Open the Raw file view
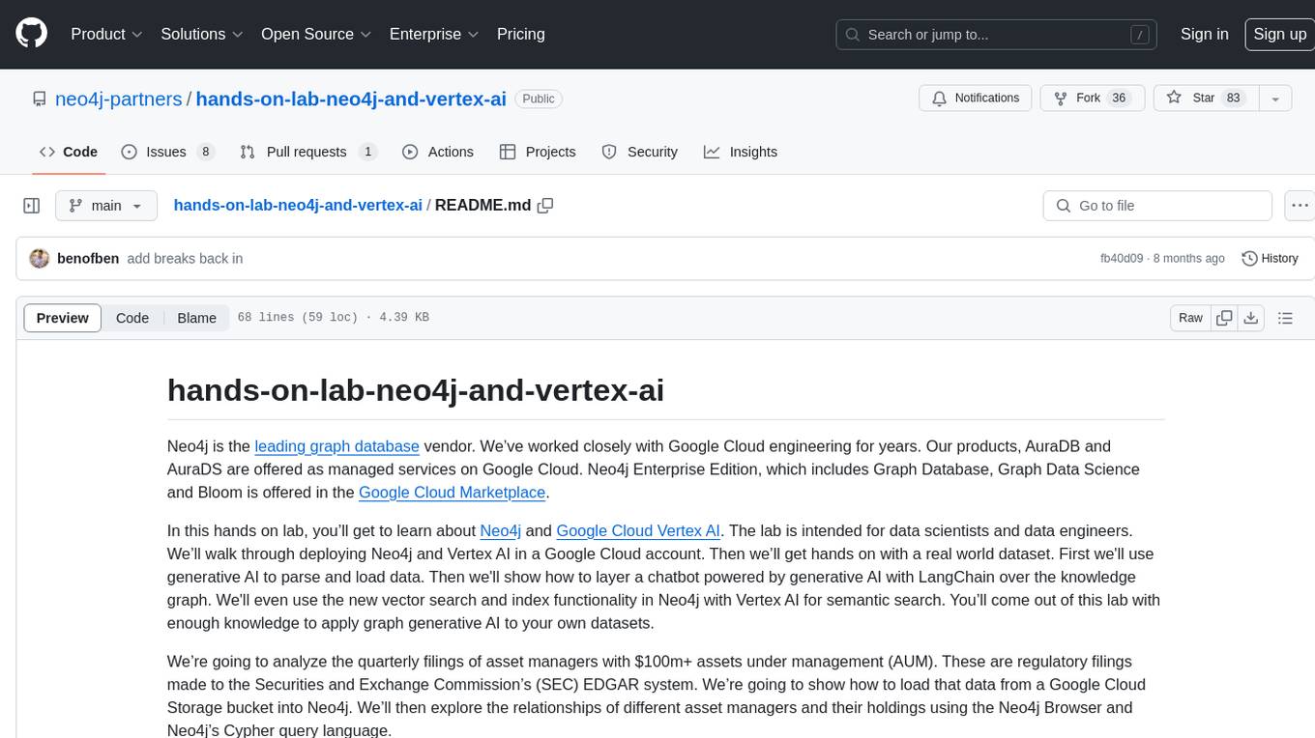 click(1190, 318)
